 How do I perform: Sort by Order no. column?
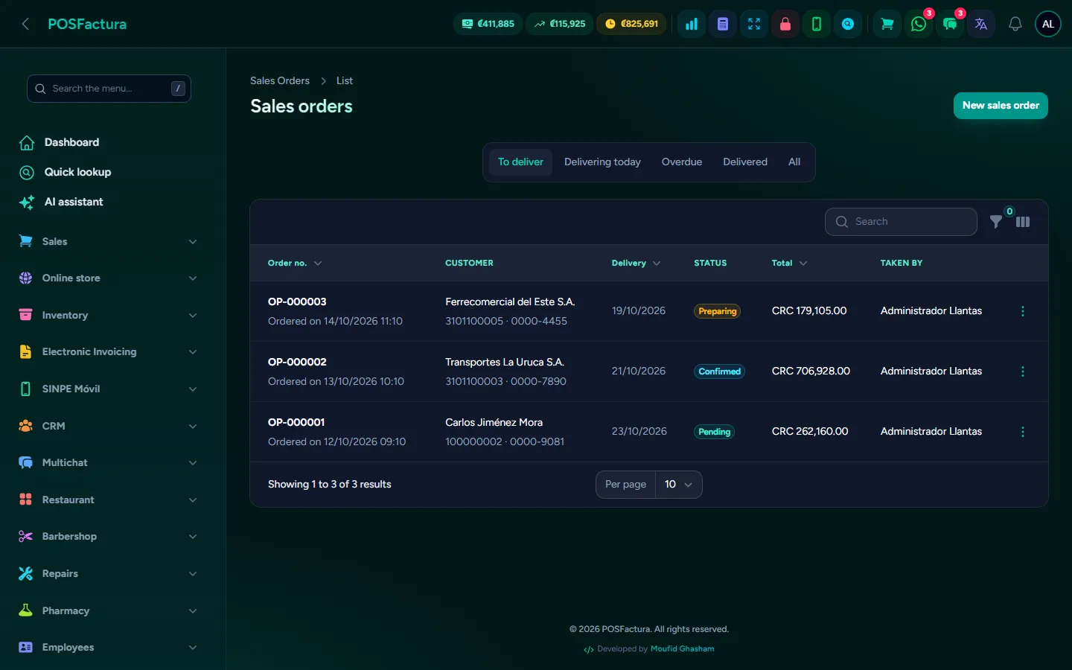coord(295,263)
